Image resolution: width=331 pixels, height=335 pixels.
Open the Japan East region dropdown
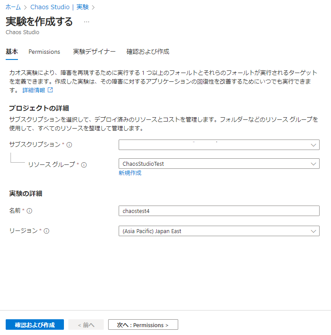(x=219, y=231)
